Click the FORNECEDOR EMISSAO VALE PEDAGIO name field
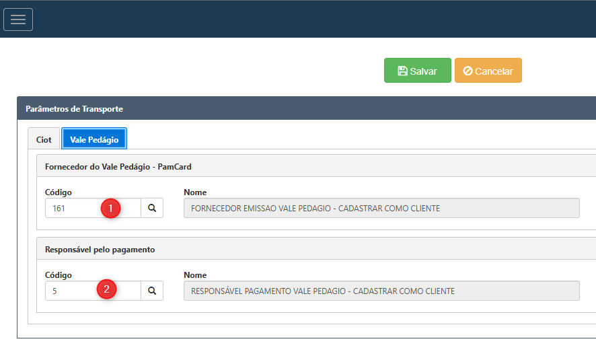Viewport: 596px width, 362px height. (x=381, y=209)
